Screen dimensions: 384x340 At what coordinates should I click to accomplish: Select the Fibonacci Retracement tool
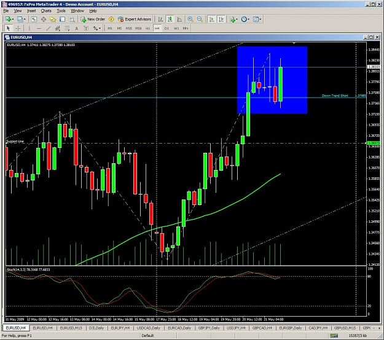[67, 28]
